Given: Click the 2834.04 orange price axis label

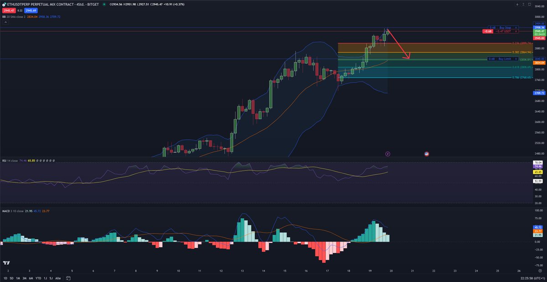Looking at the screenshot, I should 539,62.
